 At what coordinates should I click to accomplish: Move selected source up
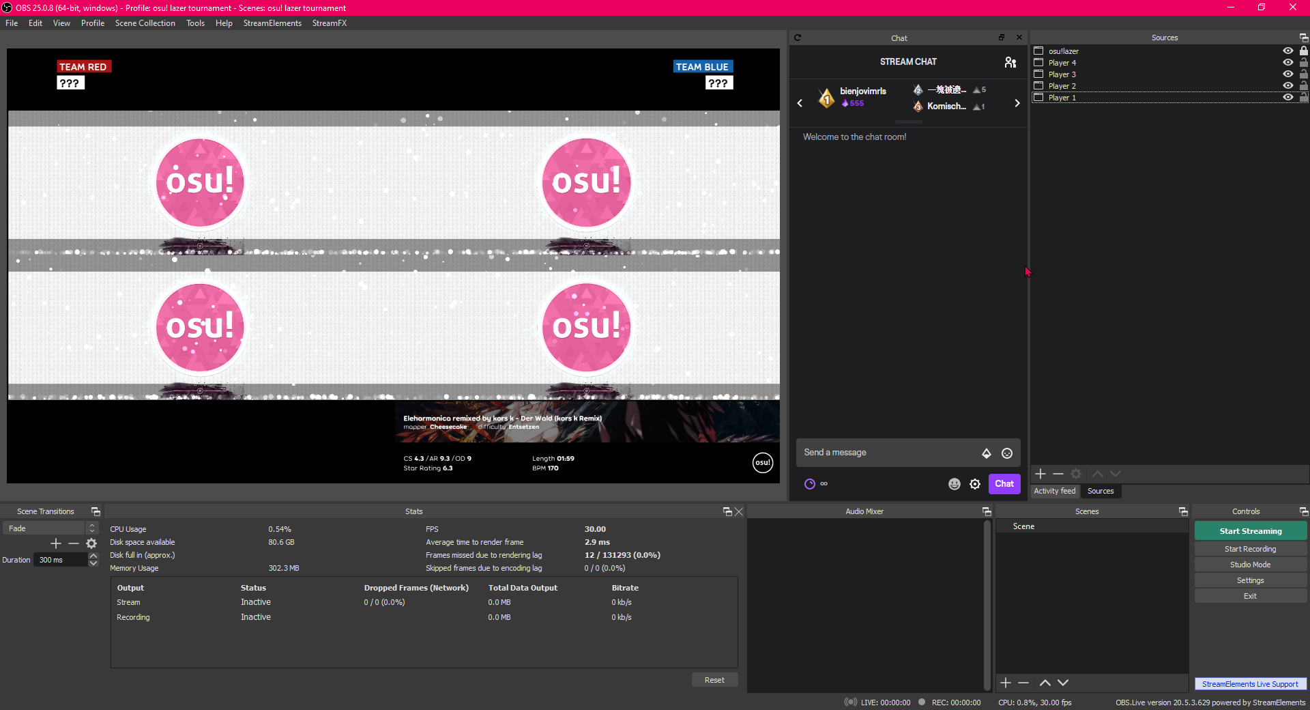coord(1098,474)
